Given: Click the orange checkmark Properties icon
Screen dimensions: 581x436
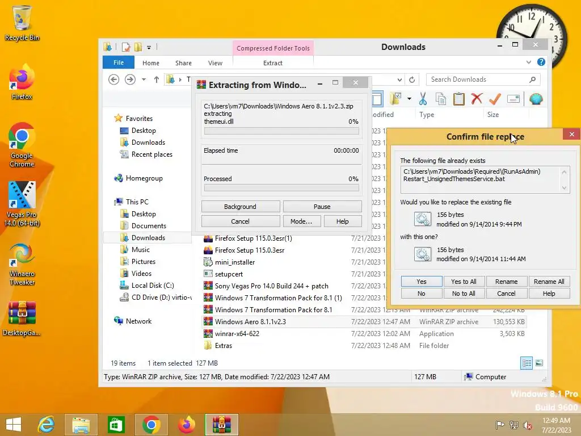Looking at the screenshot, I should click(x=495, y=99).
